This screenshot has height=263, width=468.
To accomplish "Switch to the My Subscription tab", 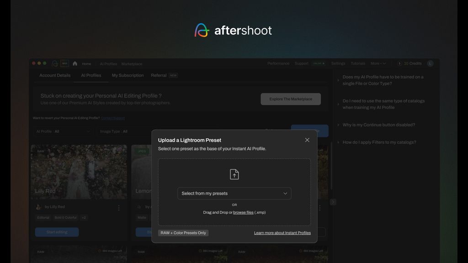I will point(128,75).
